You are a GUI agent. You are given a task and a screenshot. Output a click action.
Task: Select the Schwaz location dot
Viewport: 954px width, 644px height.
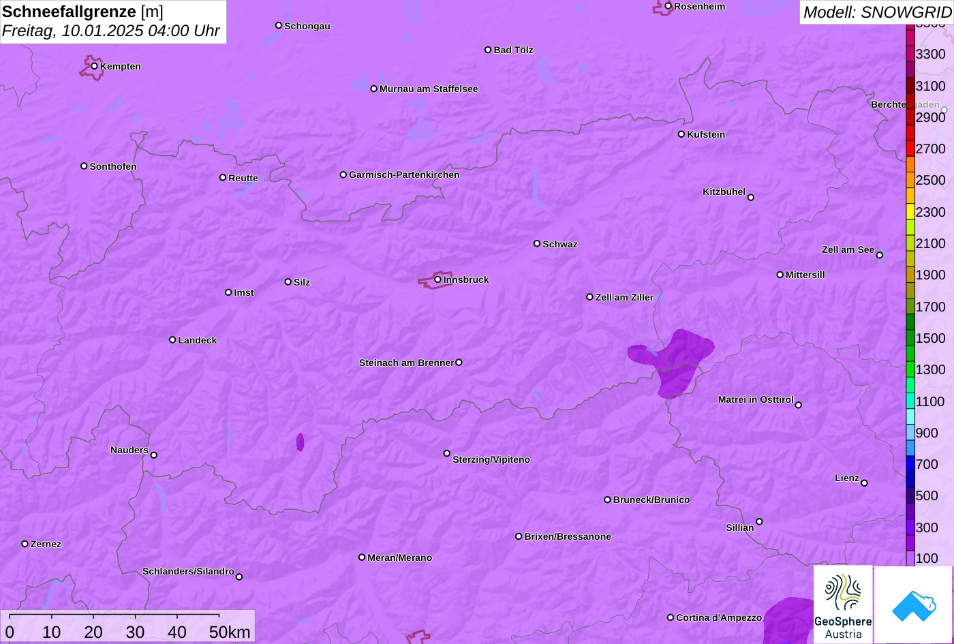click(537, 243)
